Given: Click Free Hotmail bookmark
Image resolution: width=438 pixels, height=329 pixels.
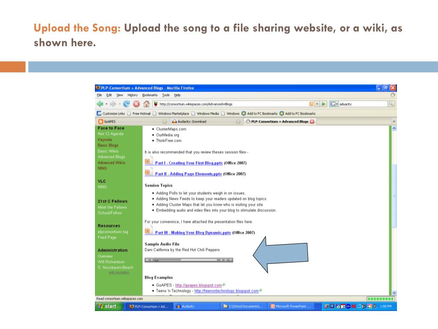Looking at the screenshot, I should pyautogui.click(x=139, y=113).
